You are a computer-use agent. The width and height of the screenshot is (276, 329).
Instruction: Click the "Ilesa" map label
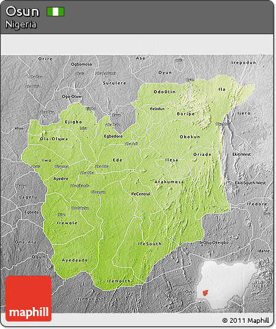pos(172,160)
